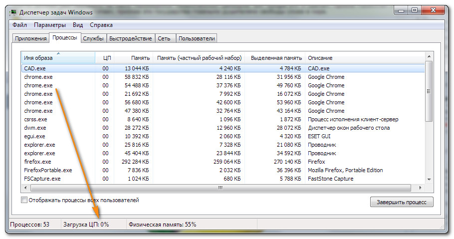Click vertical scrollbar down arrow

[429, 180]
